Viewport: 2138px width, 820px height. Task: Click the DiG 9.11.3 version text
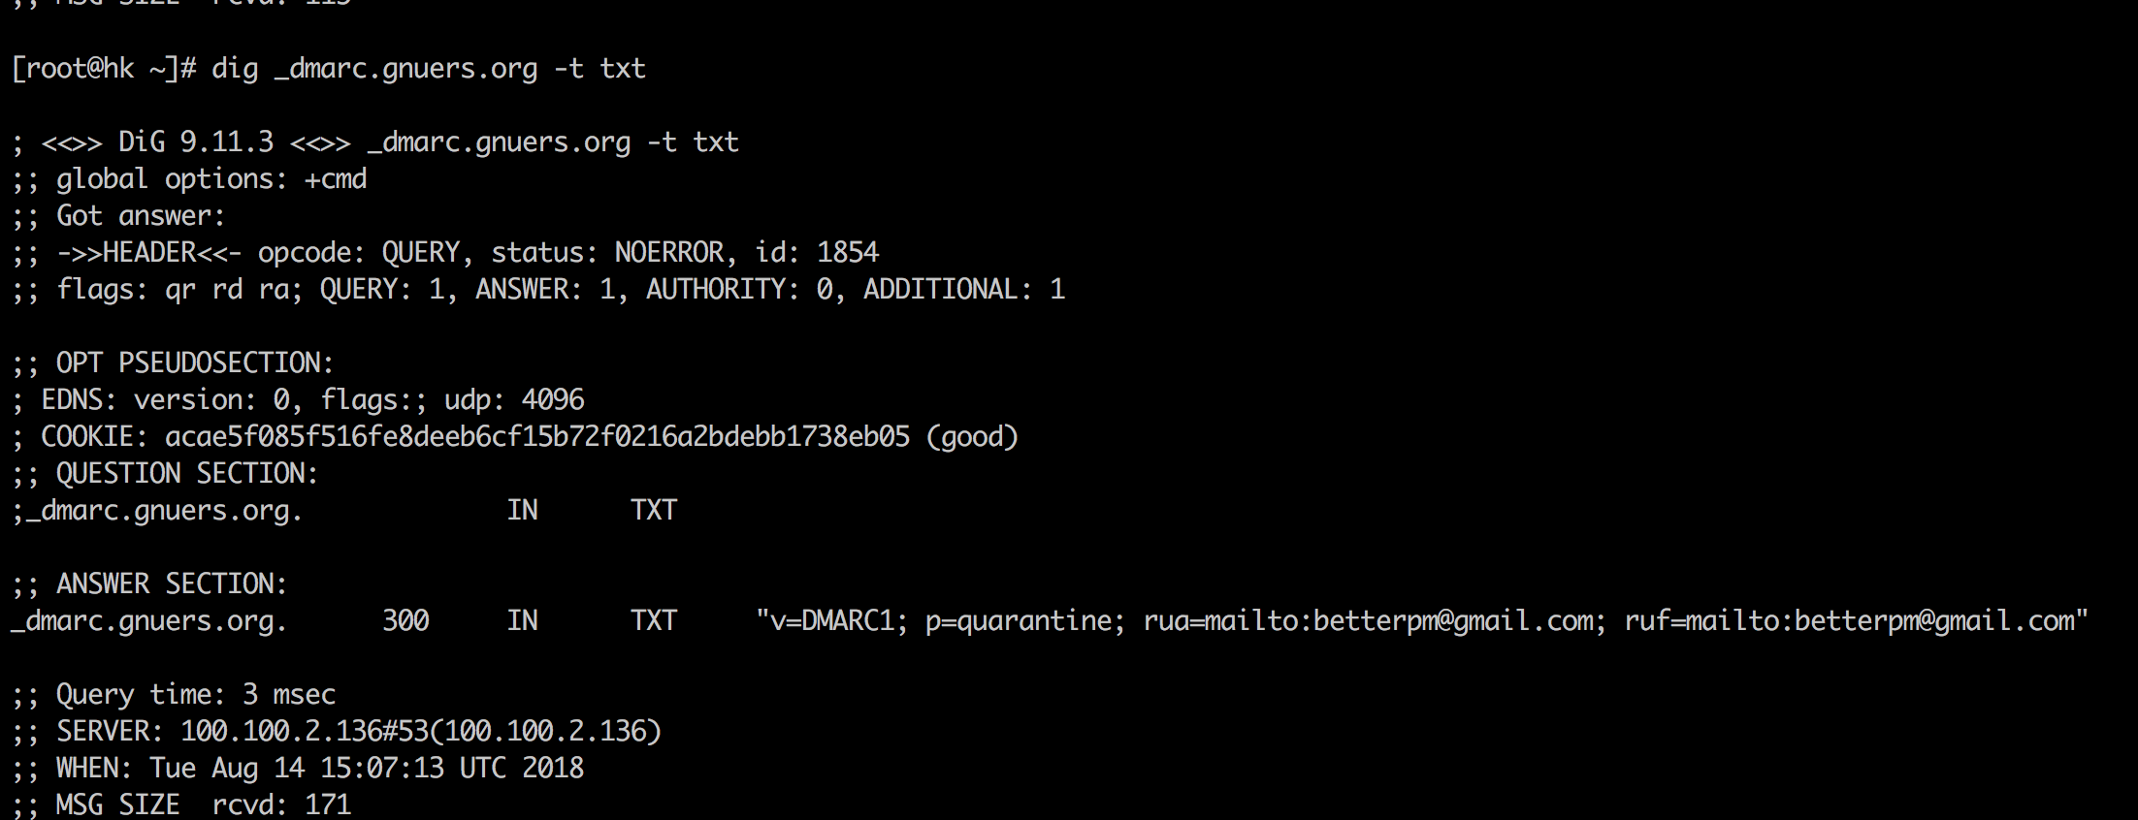[x=196, y=142]
